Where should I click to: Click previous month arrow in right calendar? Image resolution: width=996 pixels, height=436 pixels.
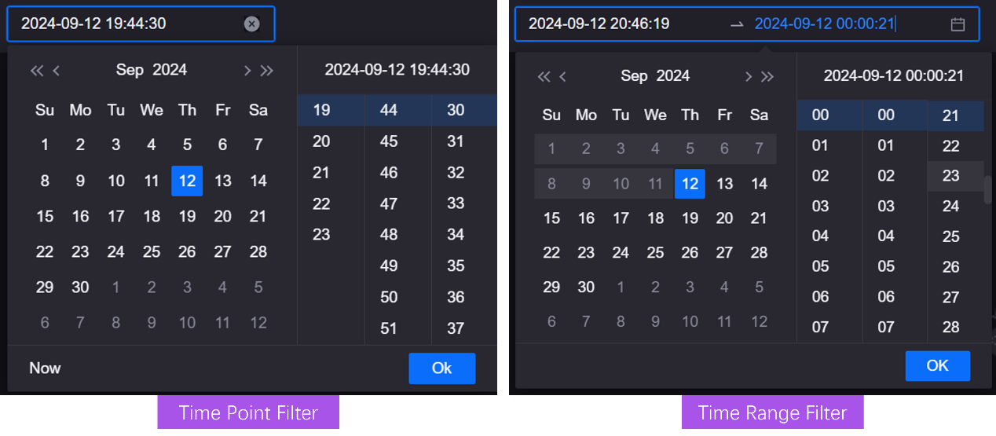[562, 76]
